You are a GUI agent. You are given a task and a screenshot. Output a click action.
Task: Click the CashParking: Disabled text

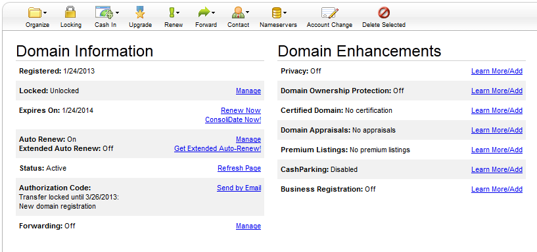319,169
